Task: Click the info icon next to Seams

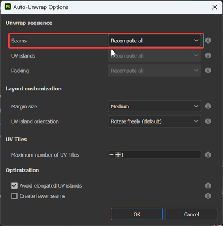Action: pyautogui.click(x=208, y=40)
